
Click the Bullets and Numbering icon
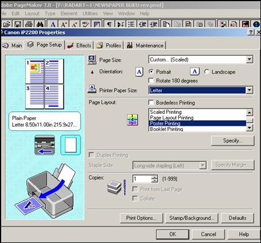[132, 24]
